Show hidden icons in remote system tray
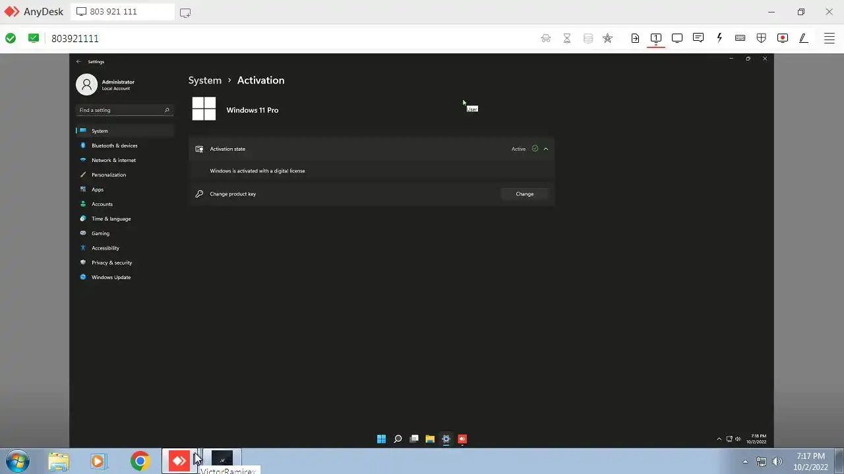Image resolution: width=844 pixels, height=474 pixels. tap(719, 439)
